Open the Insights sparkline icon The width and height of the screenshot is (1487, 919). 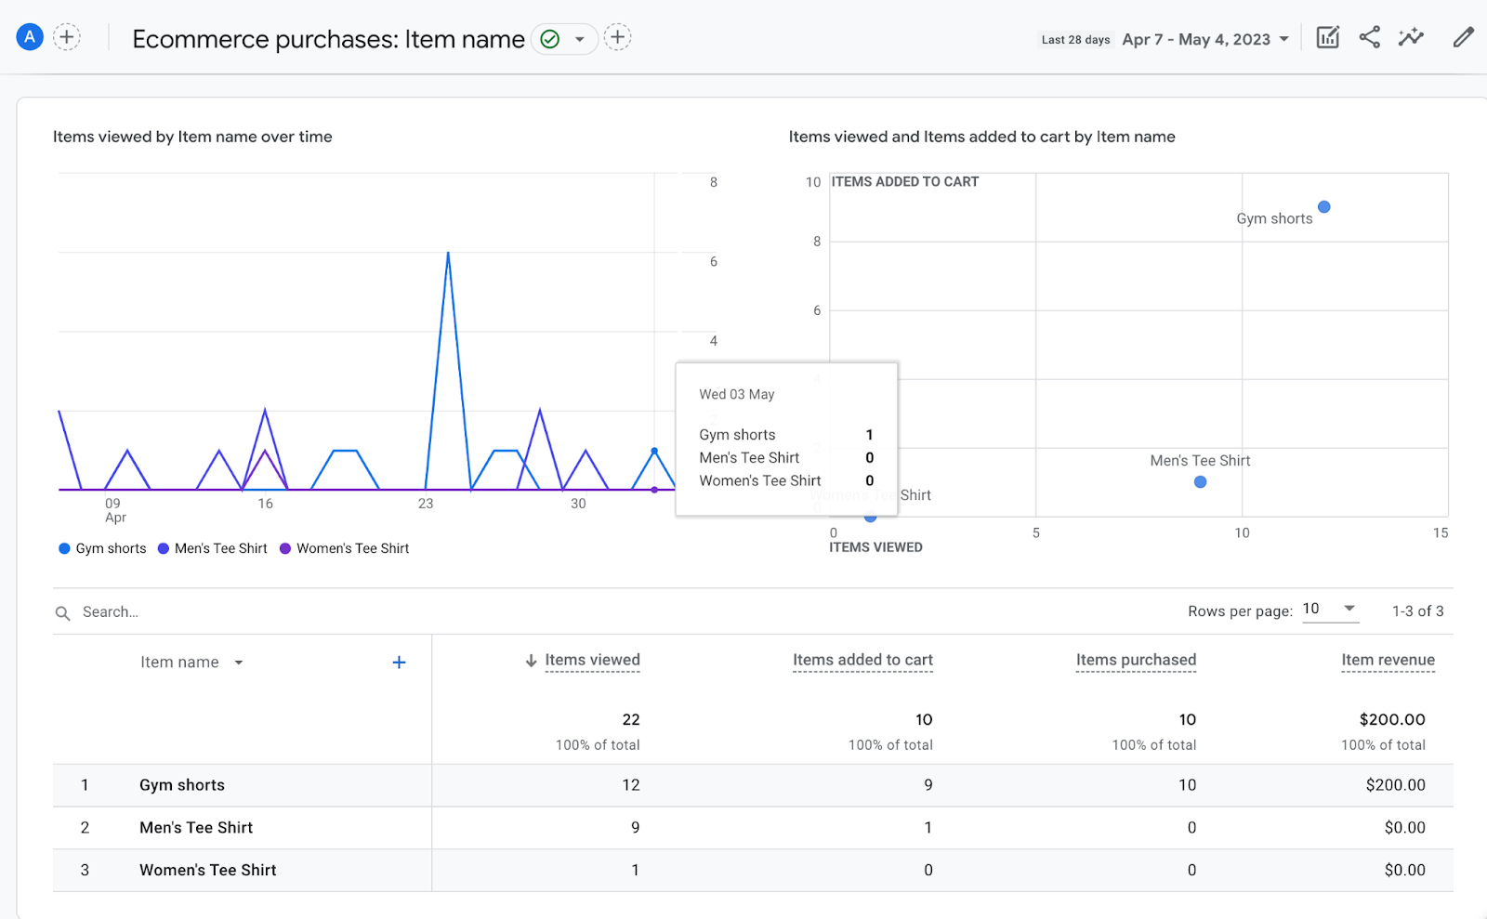click(x=1411, y=38)
